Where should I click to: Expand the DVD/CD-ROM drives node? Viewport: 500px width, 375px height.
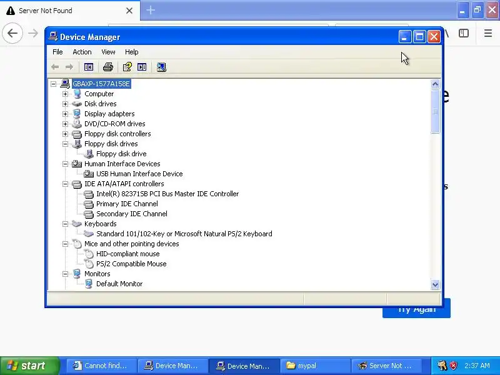(x=65, y=124)
